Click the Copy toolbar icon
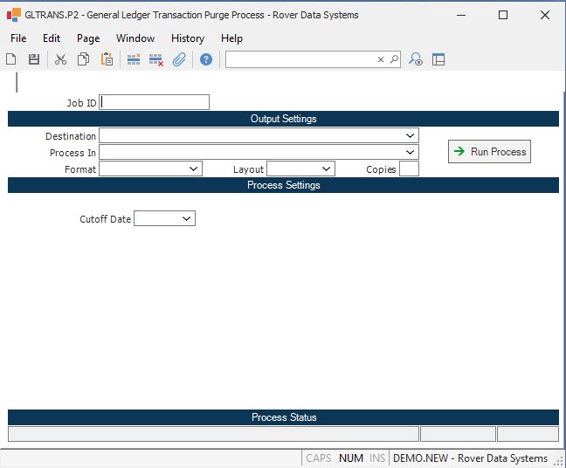Screen dimensions: 566x468 click(x=83, y=59)
